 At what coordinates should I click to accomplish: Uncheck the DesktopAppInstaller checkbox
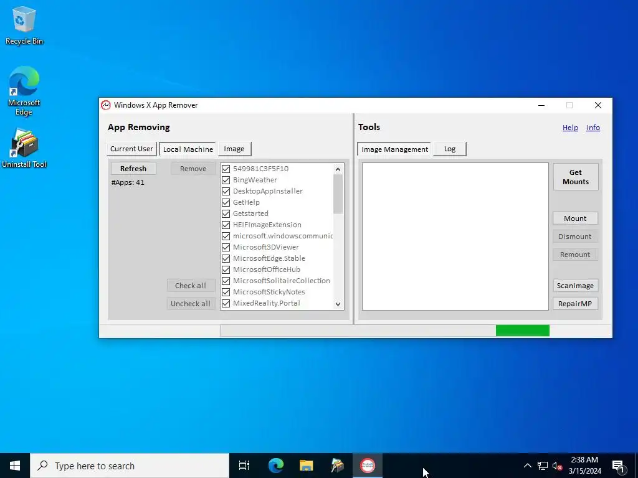(226, 191)
